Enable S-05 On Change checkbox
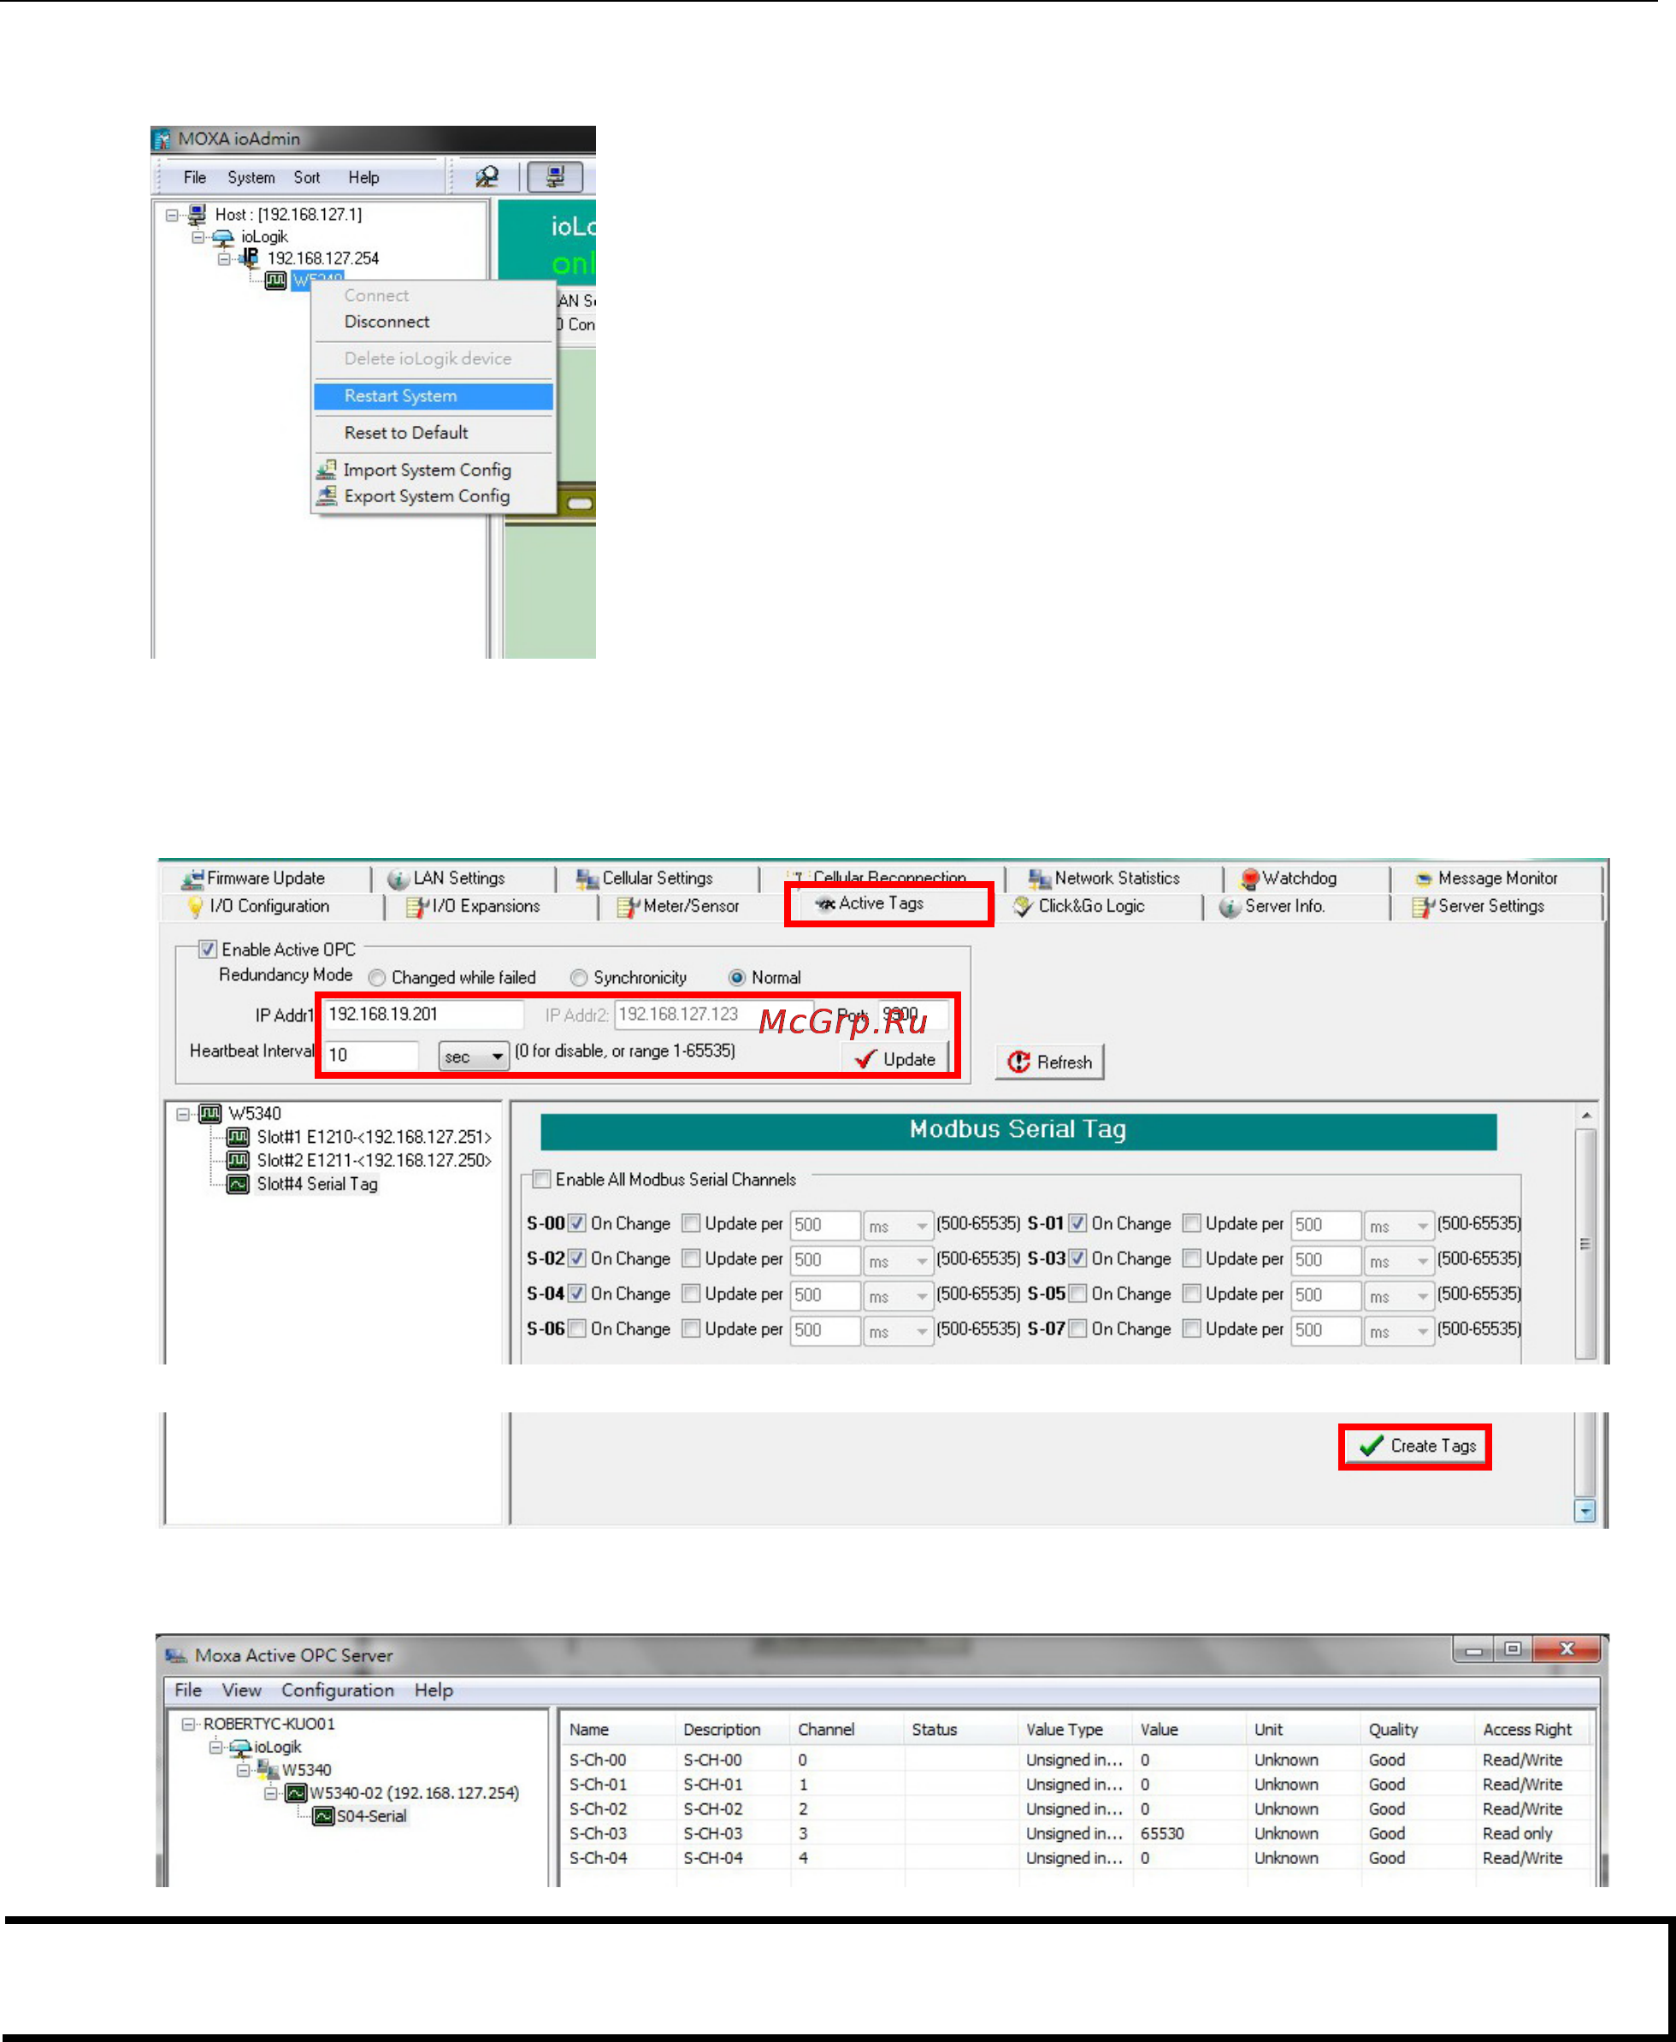 (1077, 1293)
